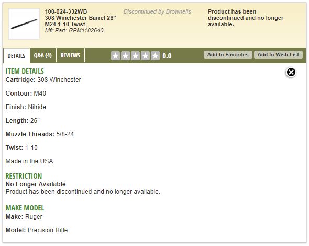Click the Mfr Part RPM1182640 text

coord(74,30)
